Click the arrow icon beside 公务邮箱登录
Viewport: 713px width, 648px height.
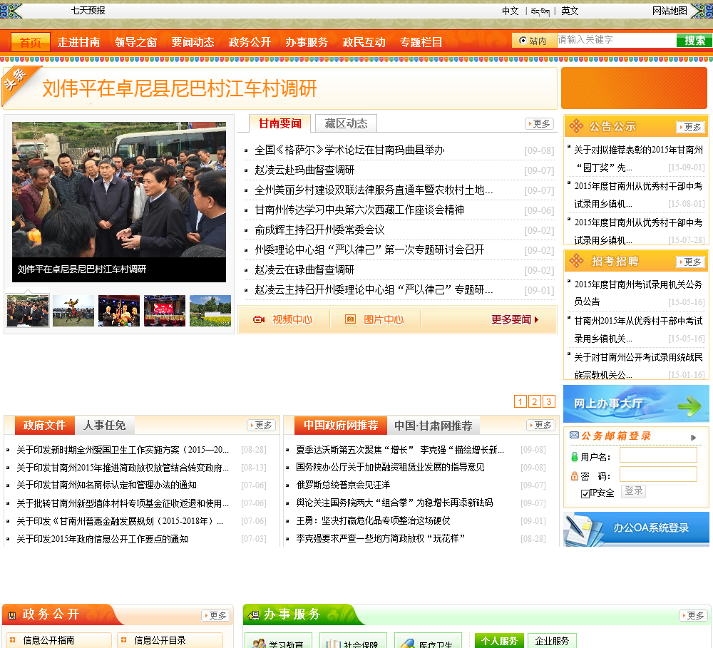click(x=693, y=438)
